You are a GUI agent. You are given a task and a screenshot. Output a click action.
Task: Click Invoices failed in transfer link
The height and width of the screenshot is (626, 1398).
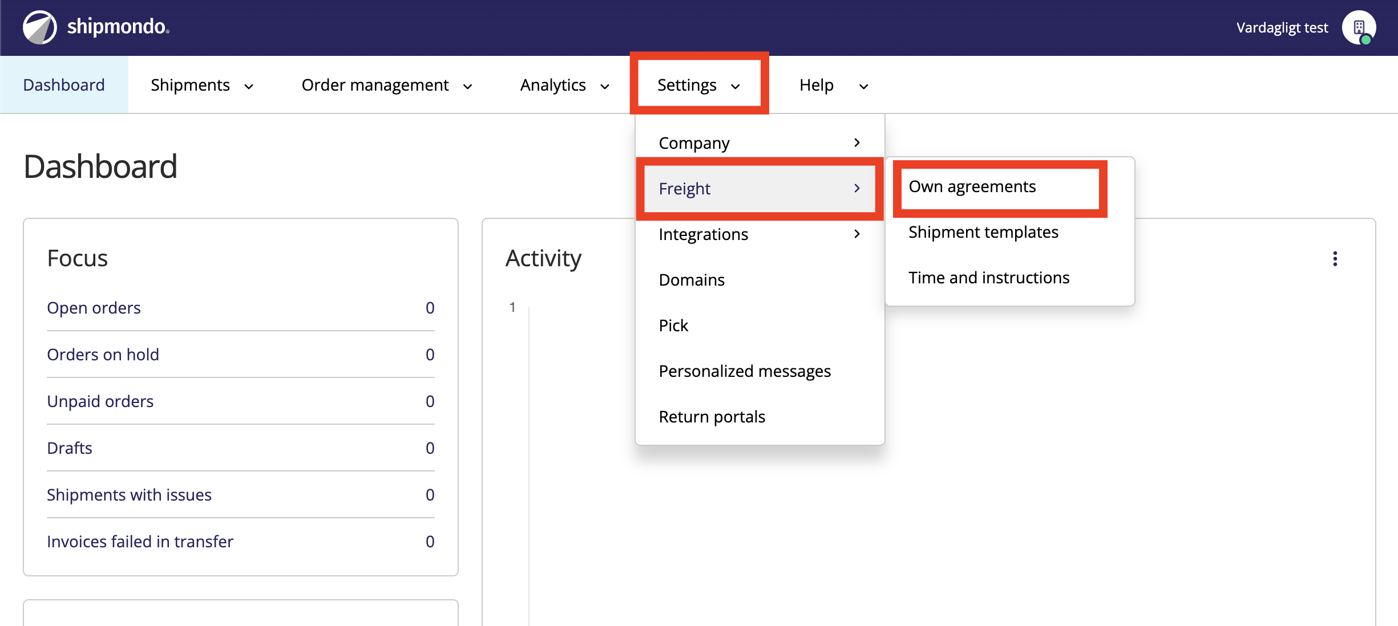pos(140,542)
